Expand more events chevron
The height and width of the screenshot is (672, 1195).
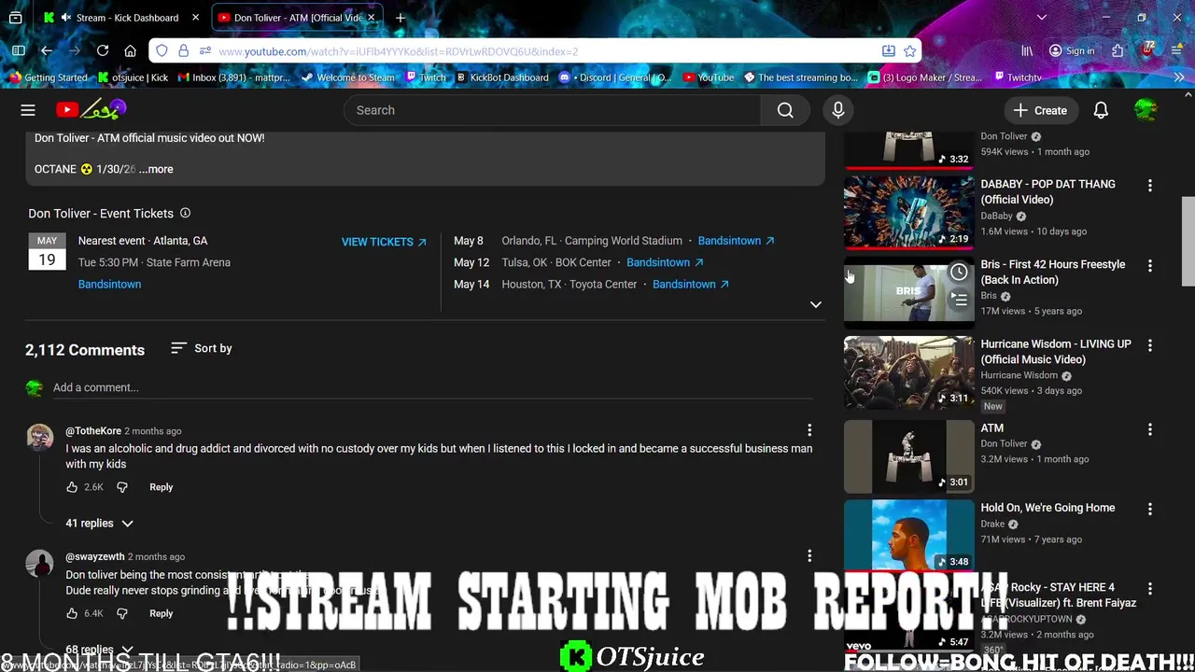[815, 304]
